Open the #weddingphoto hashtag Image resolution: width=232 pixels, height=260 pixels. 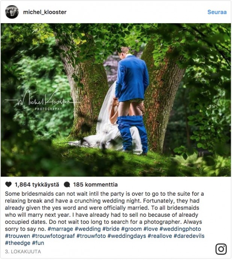[180, 229]
